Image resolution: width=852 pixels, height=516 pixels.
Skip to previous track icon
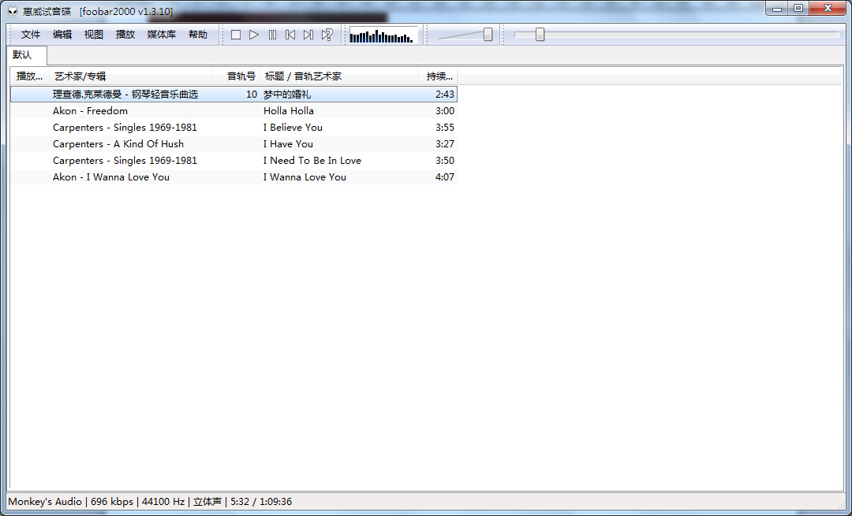pos(290,35)
